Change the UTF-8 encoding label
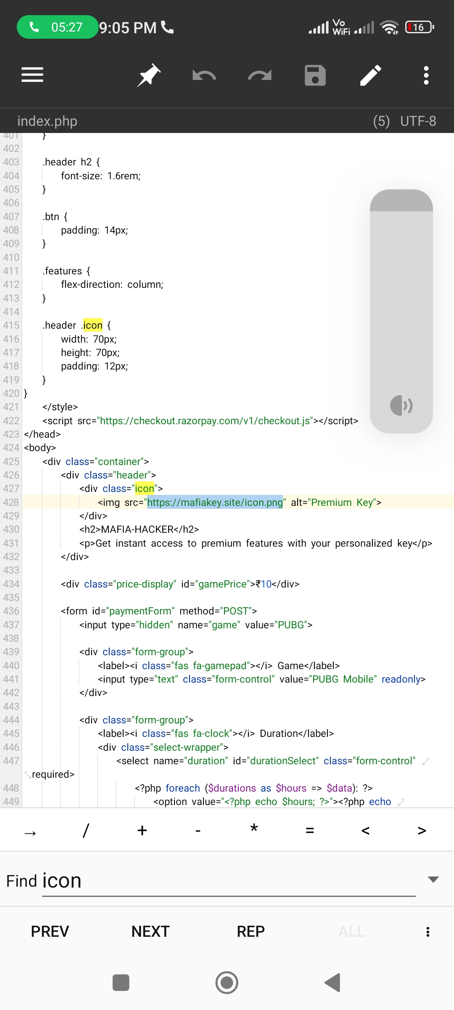Image resolution: width=454 pixels, height=1010 pixels. [418, 121]
